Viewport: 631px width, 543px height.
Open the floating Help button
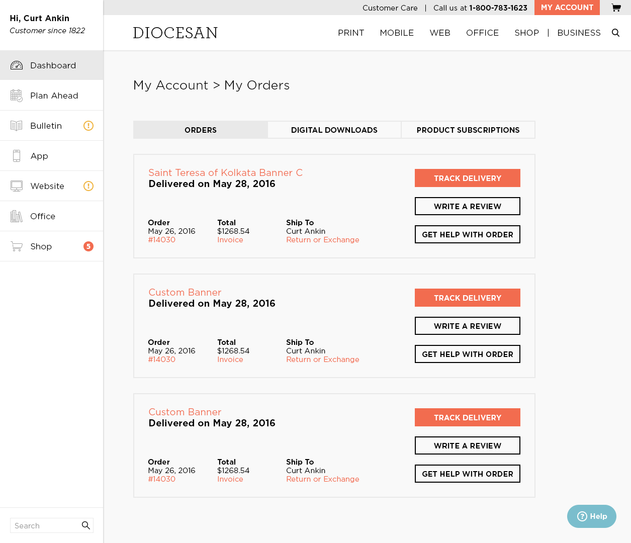592,516
